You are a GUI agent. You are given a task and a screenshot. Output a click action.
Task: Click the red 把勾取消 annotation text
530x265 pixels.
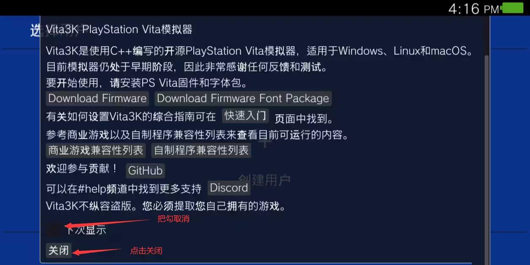point(173,219)
